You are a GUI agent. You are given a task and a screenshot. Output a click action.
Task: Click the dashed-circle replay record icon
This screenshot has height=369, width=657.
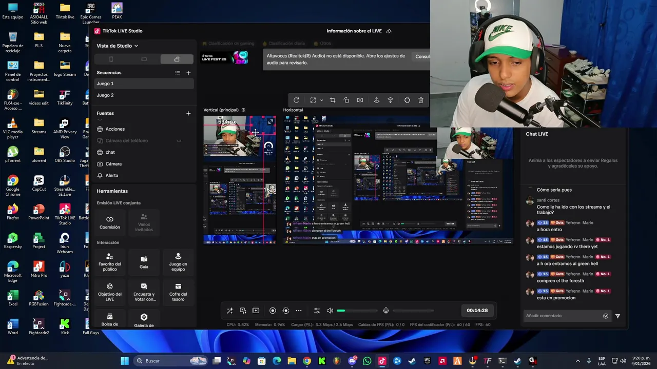pos(286,311)
